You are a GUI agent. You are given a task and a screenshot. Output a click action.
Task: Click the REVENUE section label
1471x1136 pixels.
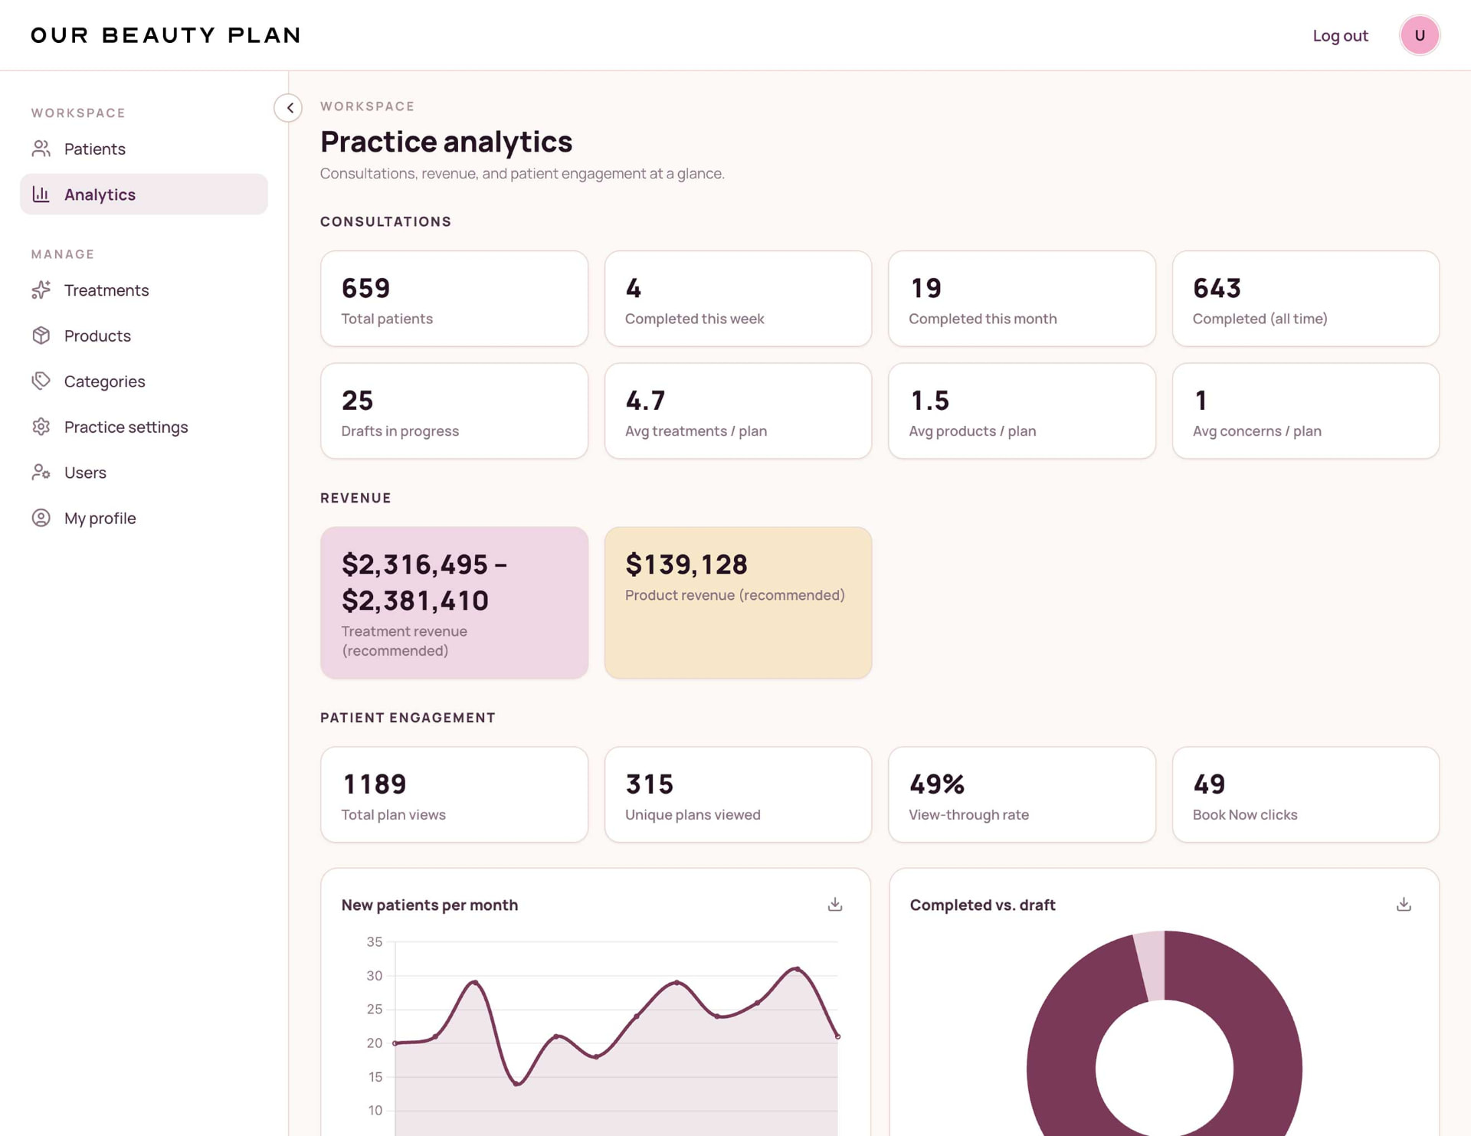click(x=355, y=498)
